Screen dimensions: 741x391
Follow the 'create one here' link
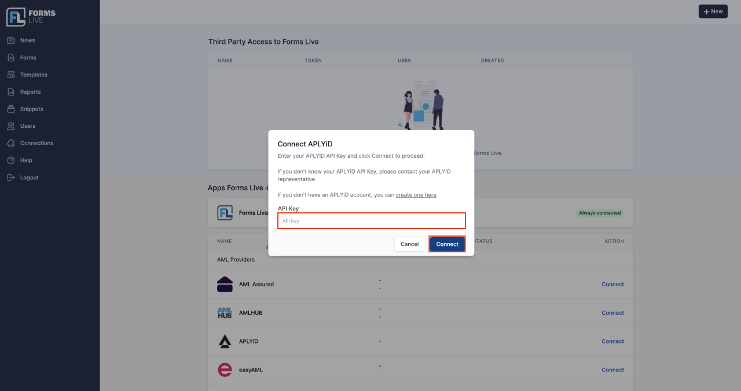416,195
